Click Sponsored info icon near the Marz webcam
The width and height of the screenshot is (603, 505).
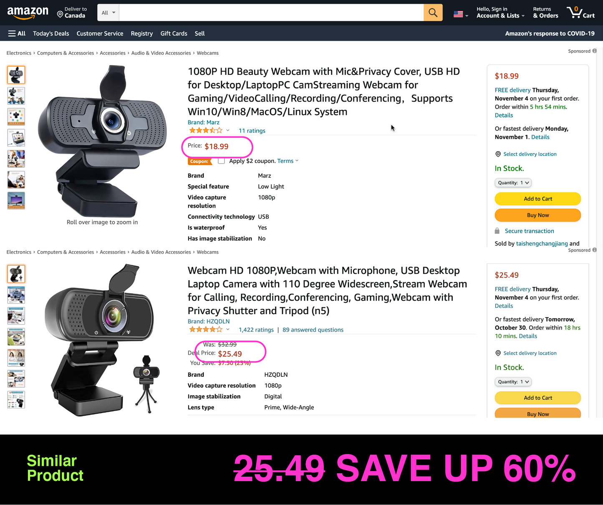coord(595,51)
